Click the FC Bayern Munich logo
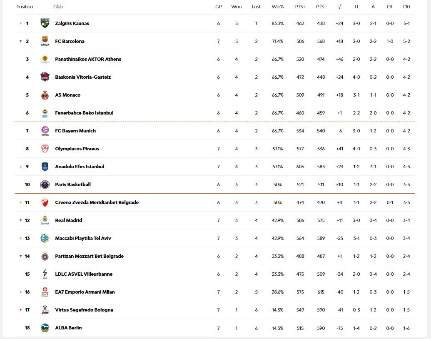 (x=45, y=131)
